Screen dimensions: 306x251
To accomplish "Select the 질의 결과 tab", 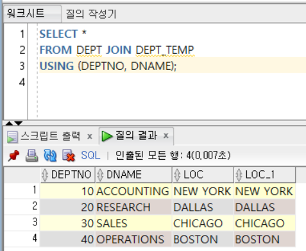I will pyautogui.click(x=136, y=135).
